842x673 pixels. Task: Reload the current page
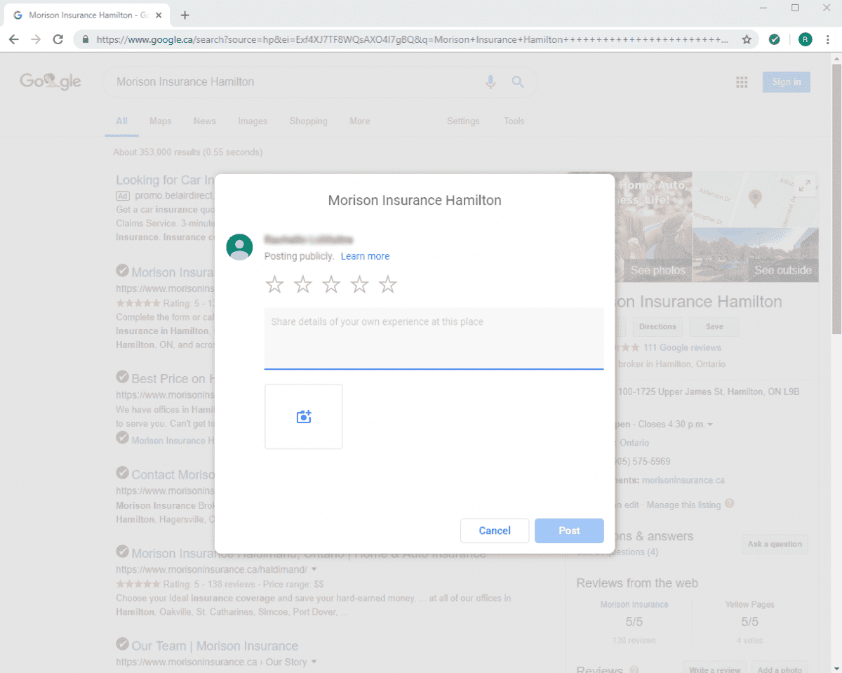click(x=58, y=40)
